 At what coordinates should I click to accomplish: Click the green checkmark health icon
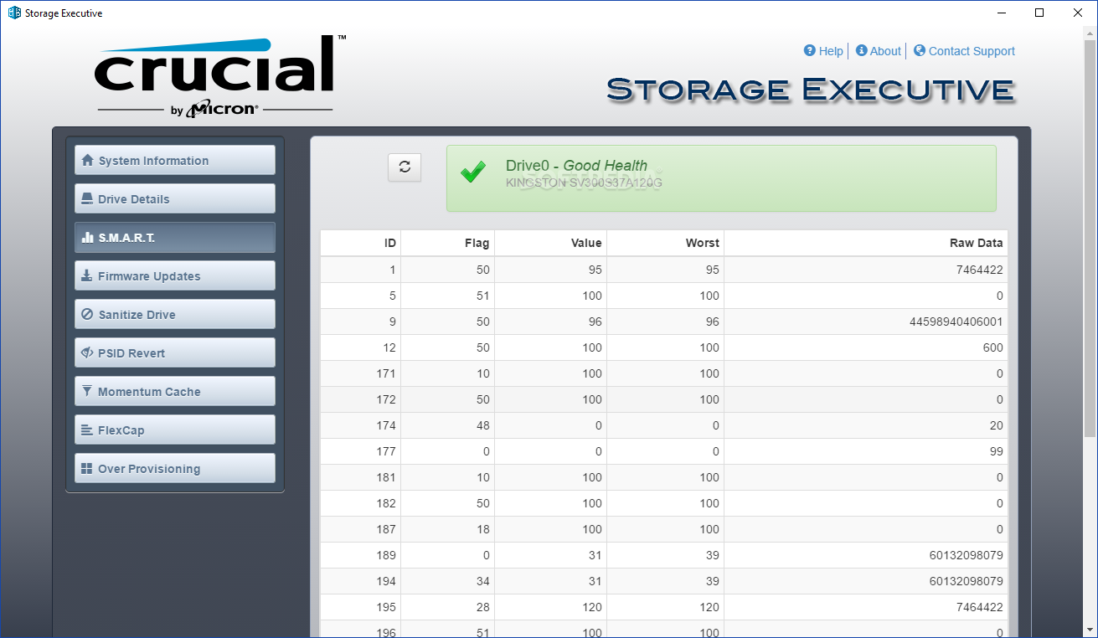click(x=473, y=173)
